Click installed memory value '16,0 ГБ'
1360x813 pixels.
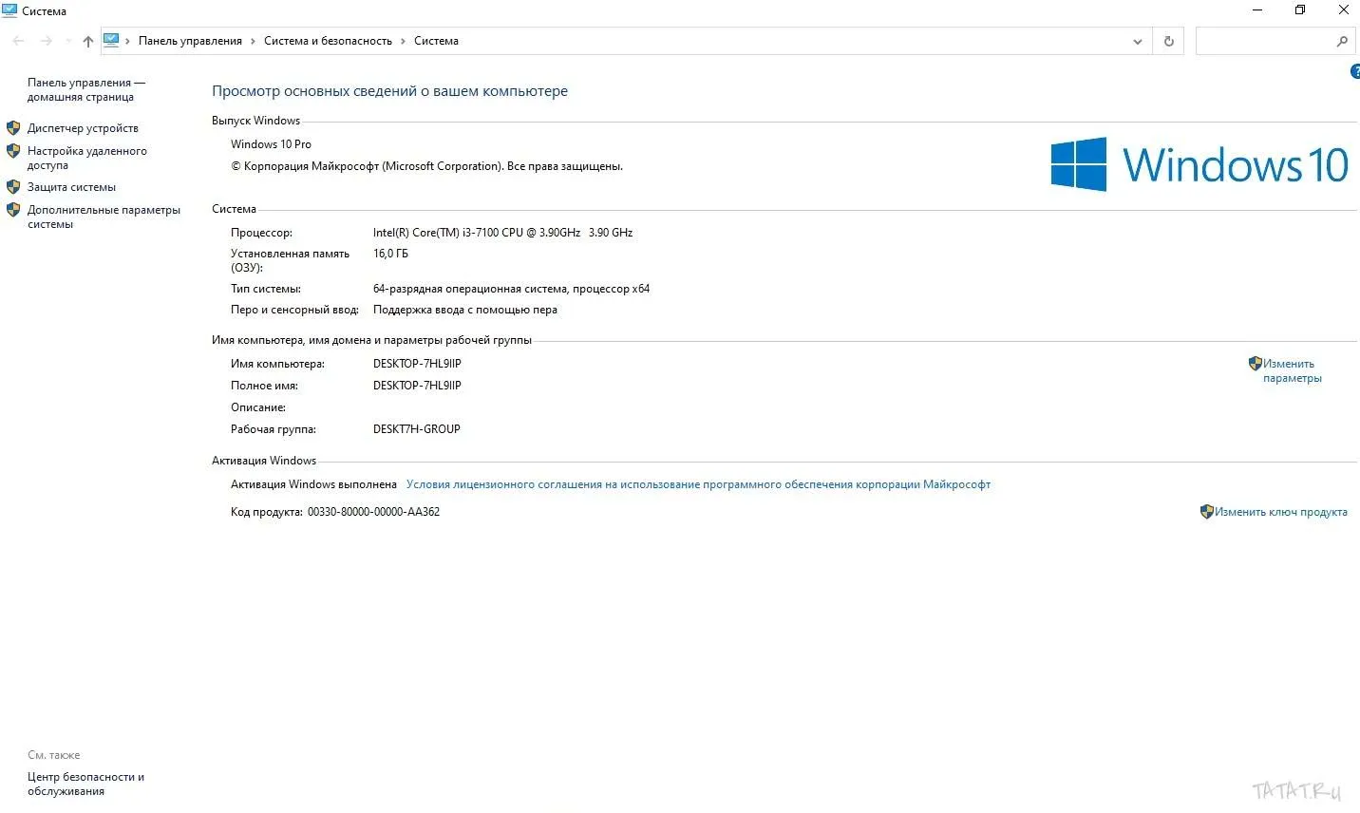(x=390, y=254)
